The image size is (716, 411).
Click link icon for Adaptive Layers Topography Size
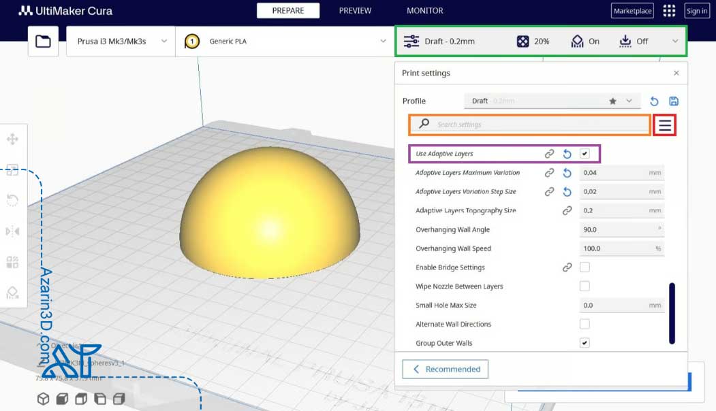point(567,211)
